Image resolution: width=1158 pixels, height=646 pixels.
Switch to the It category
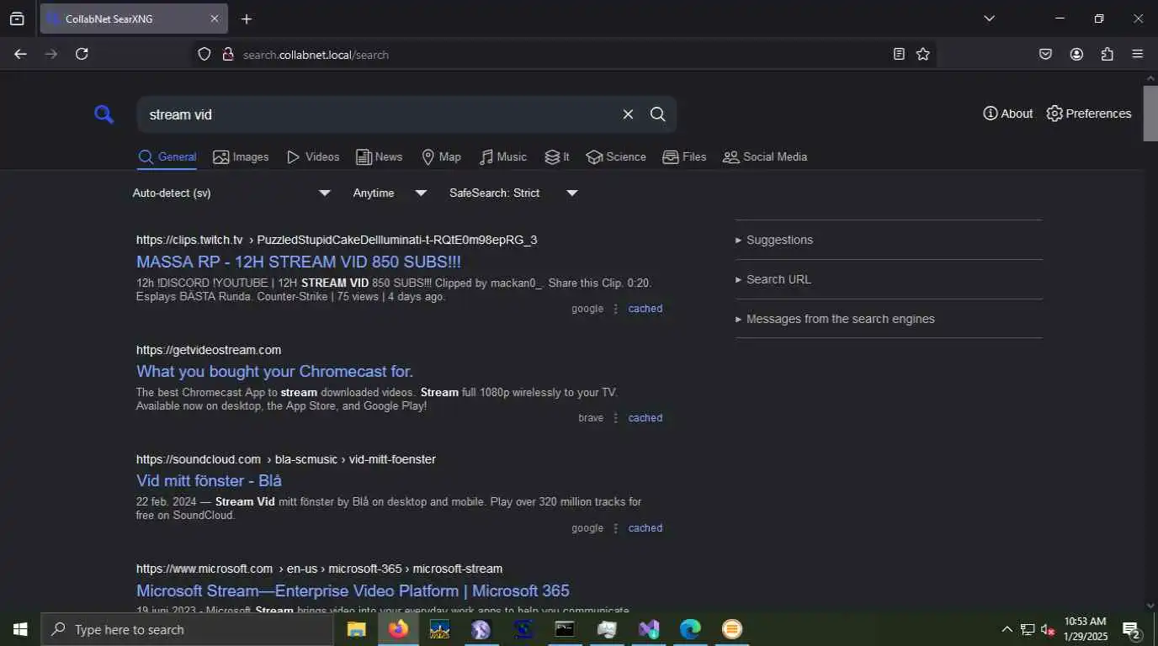pyautogui.click(x=557, y=157)
